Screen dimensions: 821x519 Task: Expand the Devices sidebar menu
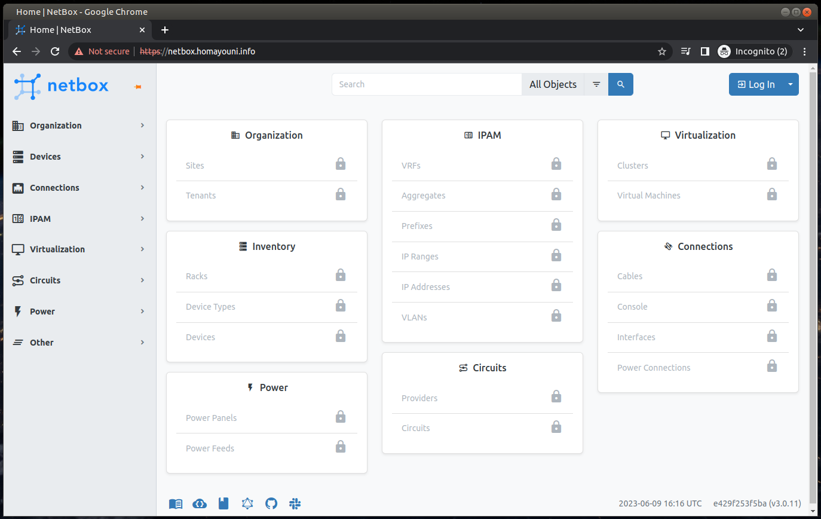tap(78, 157)
